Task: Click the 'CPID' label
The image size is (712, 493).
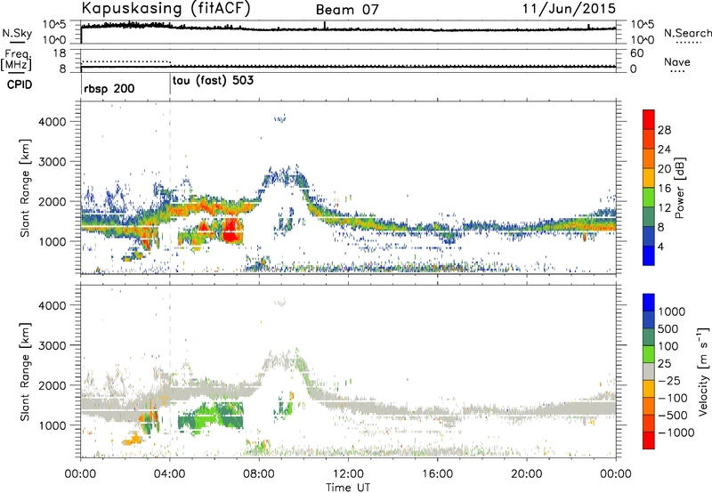Action: [x=20, y=85]
